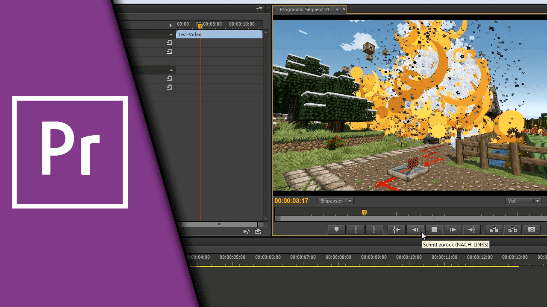The width and height of the screenshot is (547, 307).
Task: Step back one frame (Schritt zurück)
Action: point(415,230)
